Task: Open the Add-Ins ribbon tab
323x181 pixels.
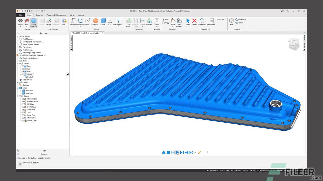Action: (81, 15)
